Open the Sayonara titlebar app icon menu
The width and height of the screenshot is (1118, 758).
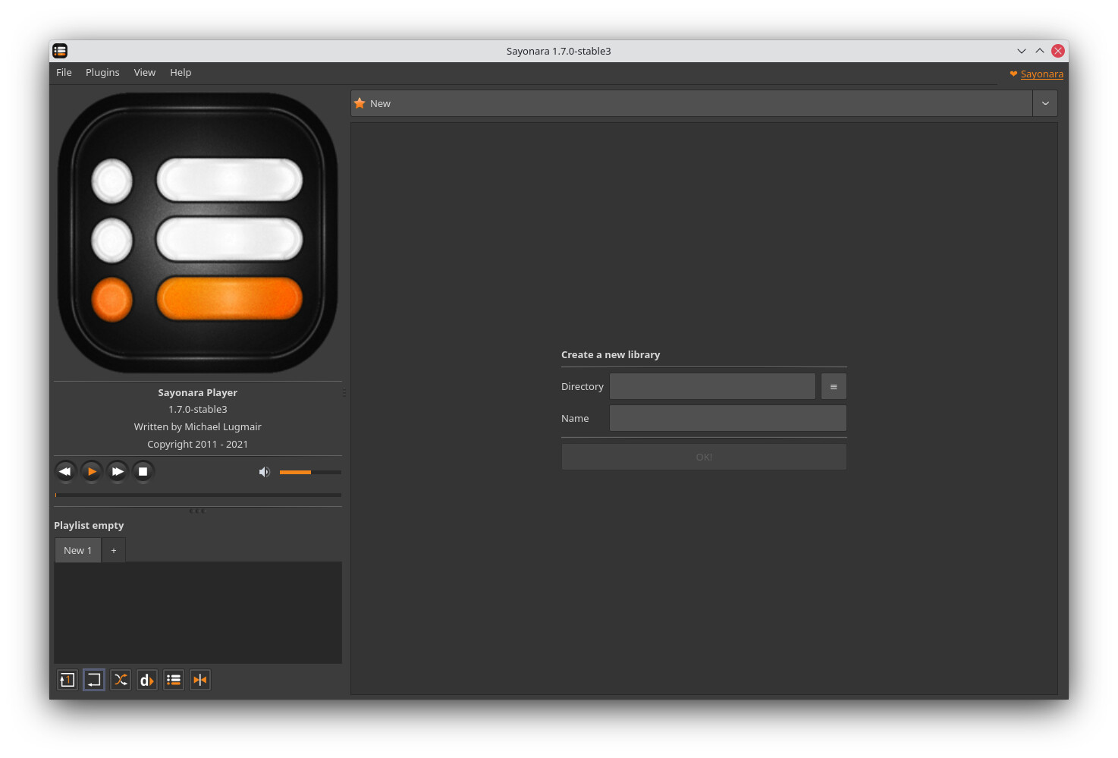[61, 51]
